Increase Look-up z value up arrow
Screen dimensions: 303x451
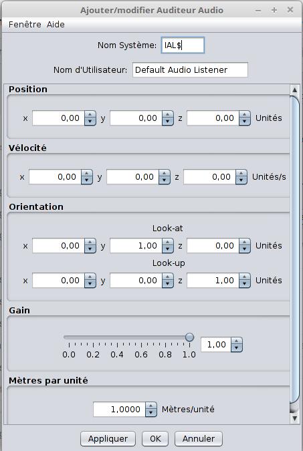(245, 277)
